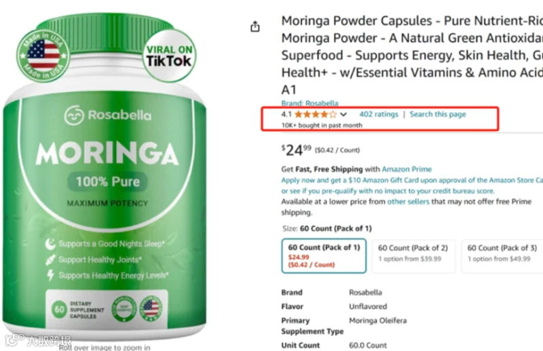Click the Moringa bottle product image
Image resolution: width=543 pixels, height=351 pixels.
click(x=105, y=177)
